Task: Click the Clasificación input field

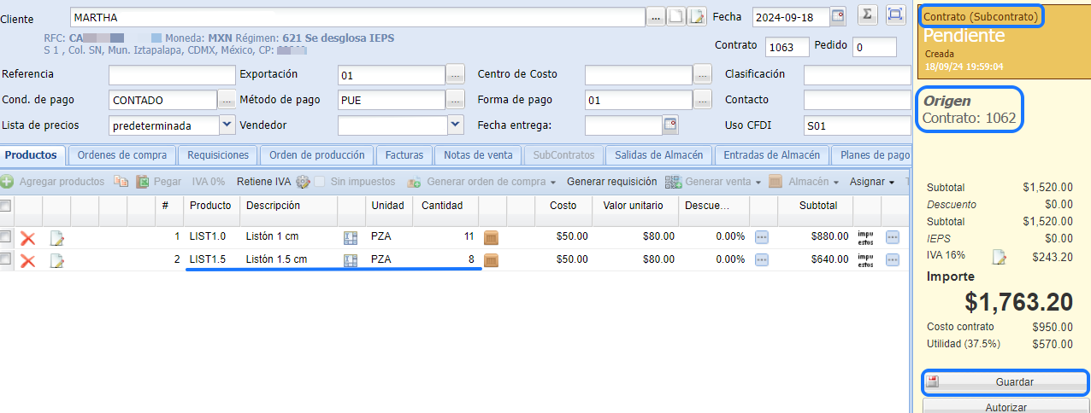Action: [857, 75]
